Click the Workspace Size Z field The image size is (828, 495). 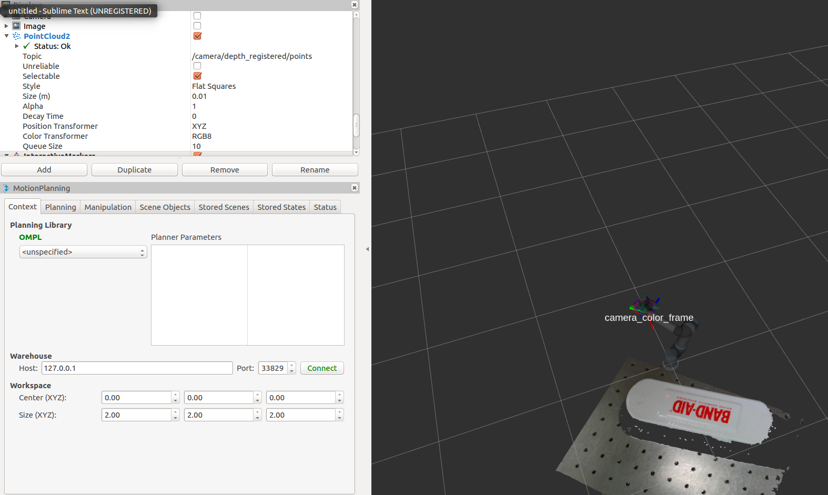pyautogui.click(x=301, y=415)
